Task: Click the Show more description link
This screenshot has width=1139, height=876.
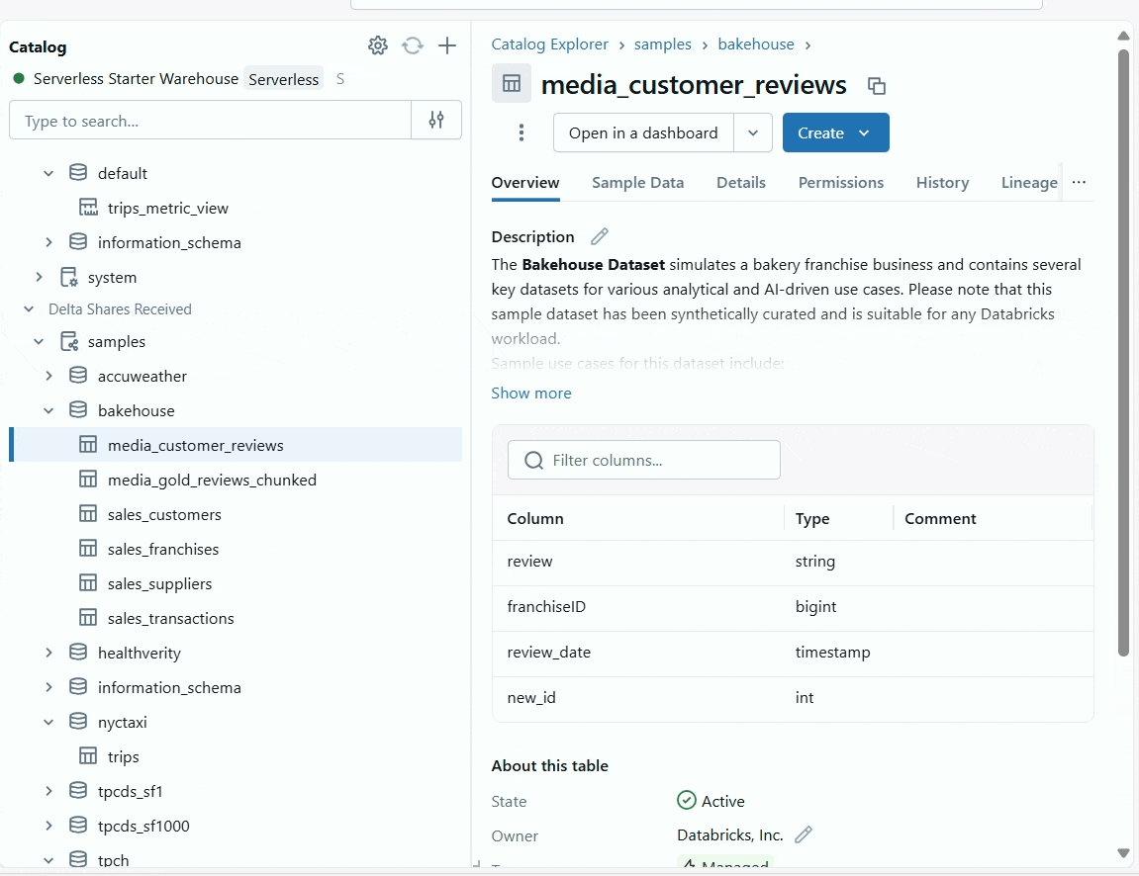Action: click(x=531, y=393)
